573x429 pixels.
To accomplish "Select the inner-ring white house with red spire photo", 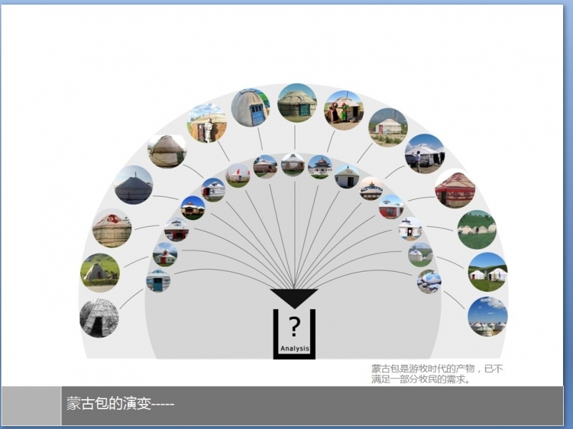I will [x=165, y=254].
